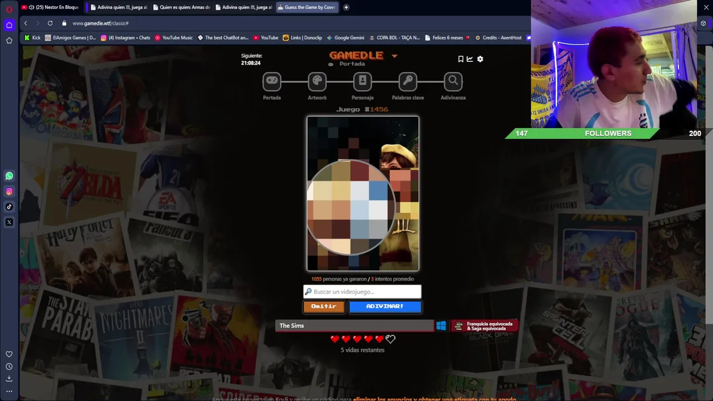Open WhatsApp in the sidebar
713x401 pixels.
click(9, 176)
